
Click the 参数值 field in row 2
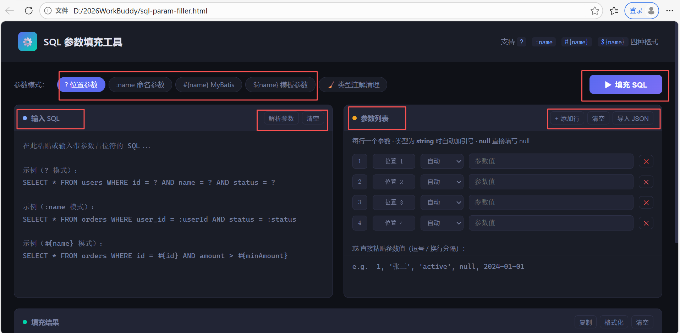pos(551,182)
